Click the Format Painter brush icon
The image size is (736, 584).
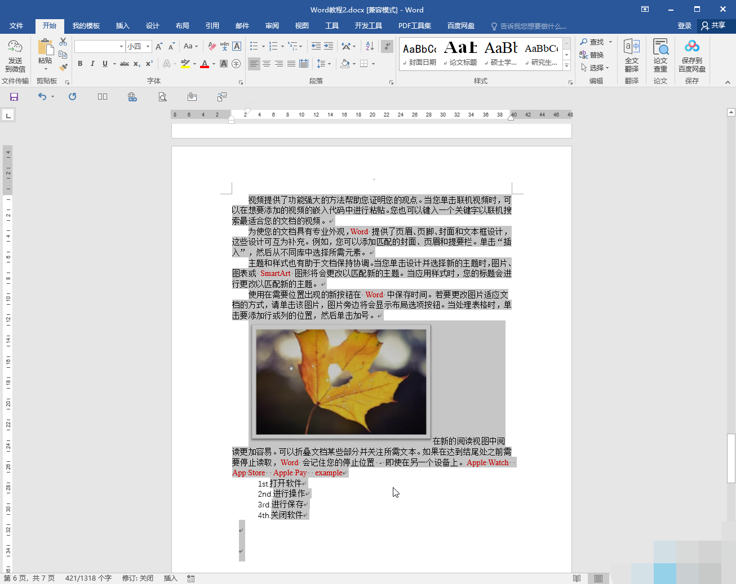(63, 67)
